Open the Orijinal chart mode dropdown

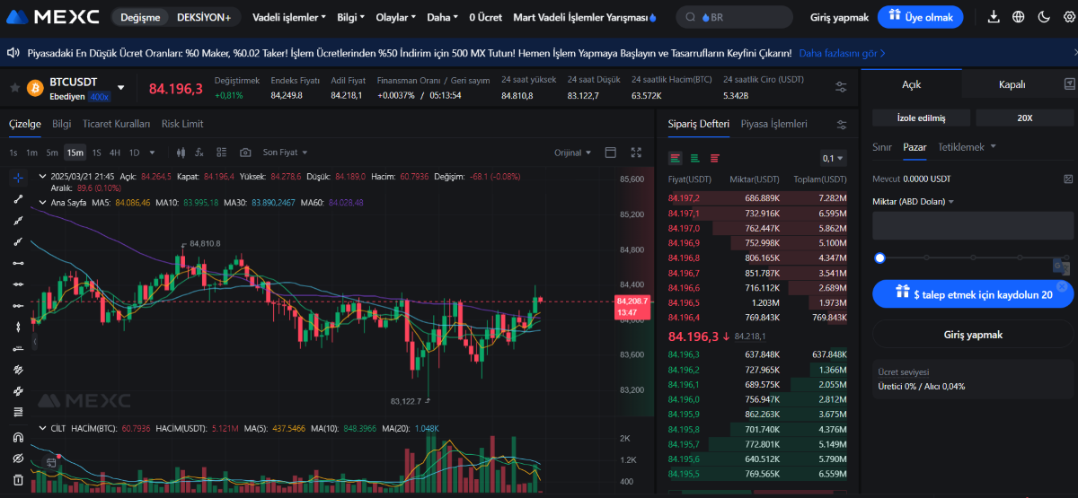coord(572,153)
